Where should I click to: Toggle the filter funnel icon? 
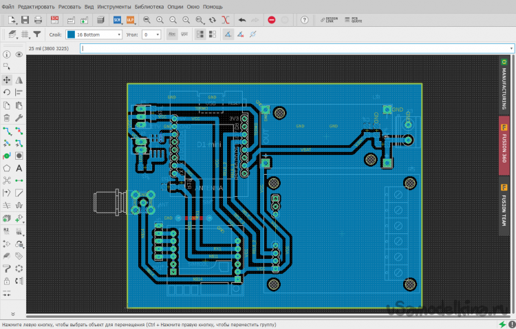[x=37, y=34]
